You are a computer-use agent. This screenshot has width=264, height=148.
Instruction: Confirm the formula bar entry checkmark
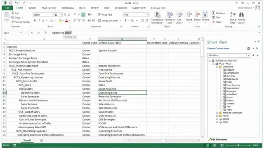click(39, 33)
